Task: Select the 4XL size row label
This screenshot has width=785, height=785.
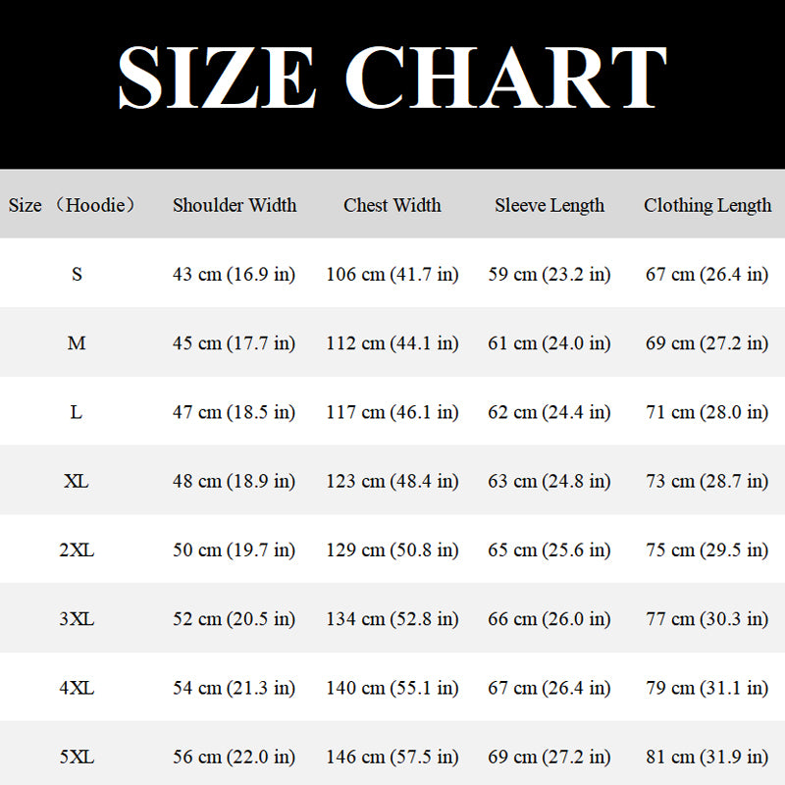Action: [77, 689]
